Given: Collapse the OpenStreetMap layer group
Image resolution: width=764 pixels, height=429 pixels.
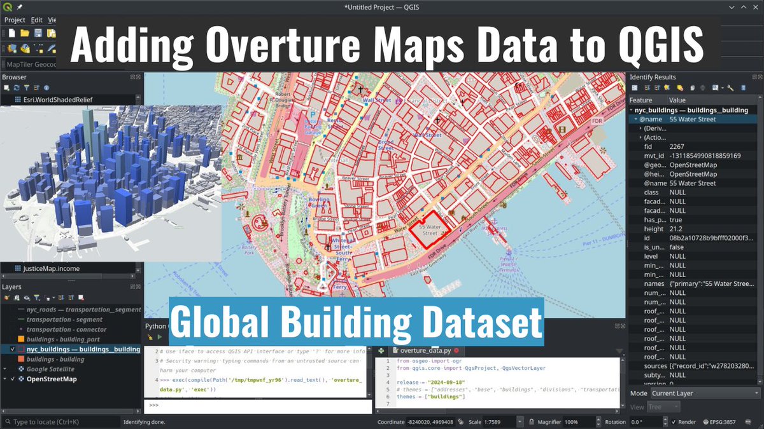Looking at the screenshot, I should point(5,379).
